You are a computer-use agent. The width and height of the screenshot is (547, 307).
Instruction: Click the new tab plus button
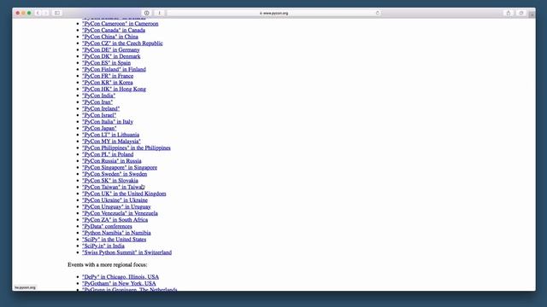pyautogui.click(x=532, y=15)
